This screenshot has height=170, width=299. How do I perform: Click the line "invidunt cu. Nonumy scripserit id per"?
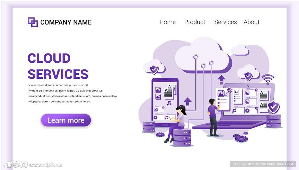[65, 91]
